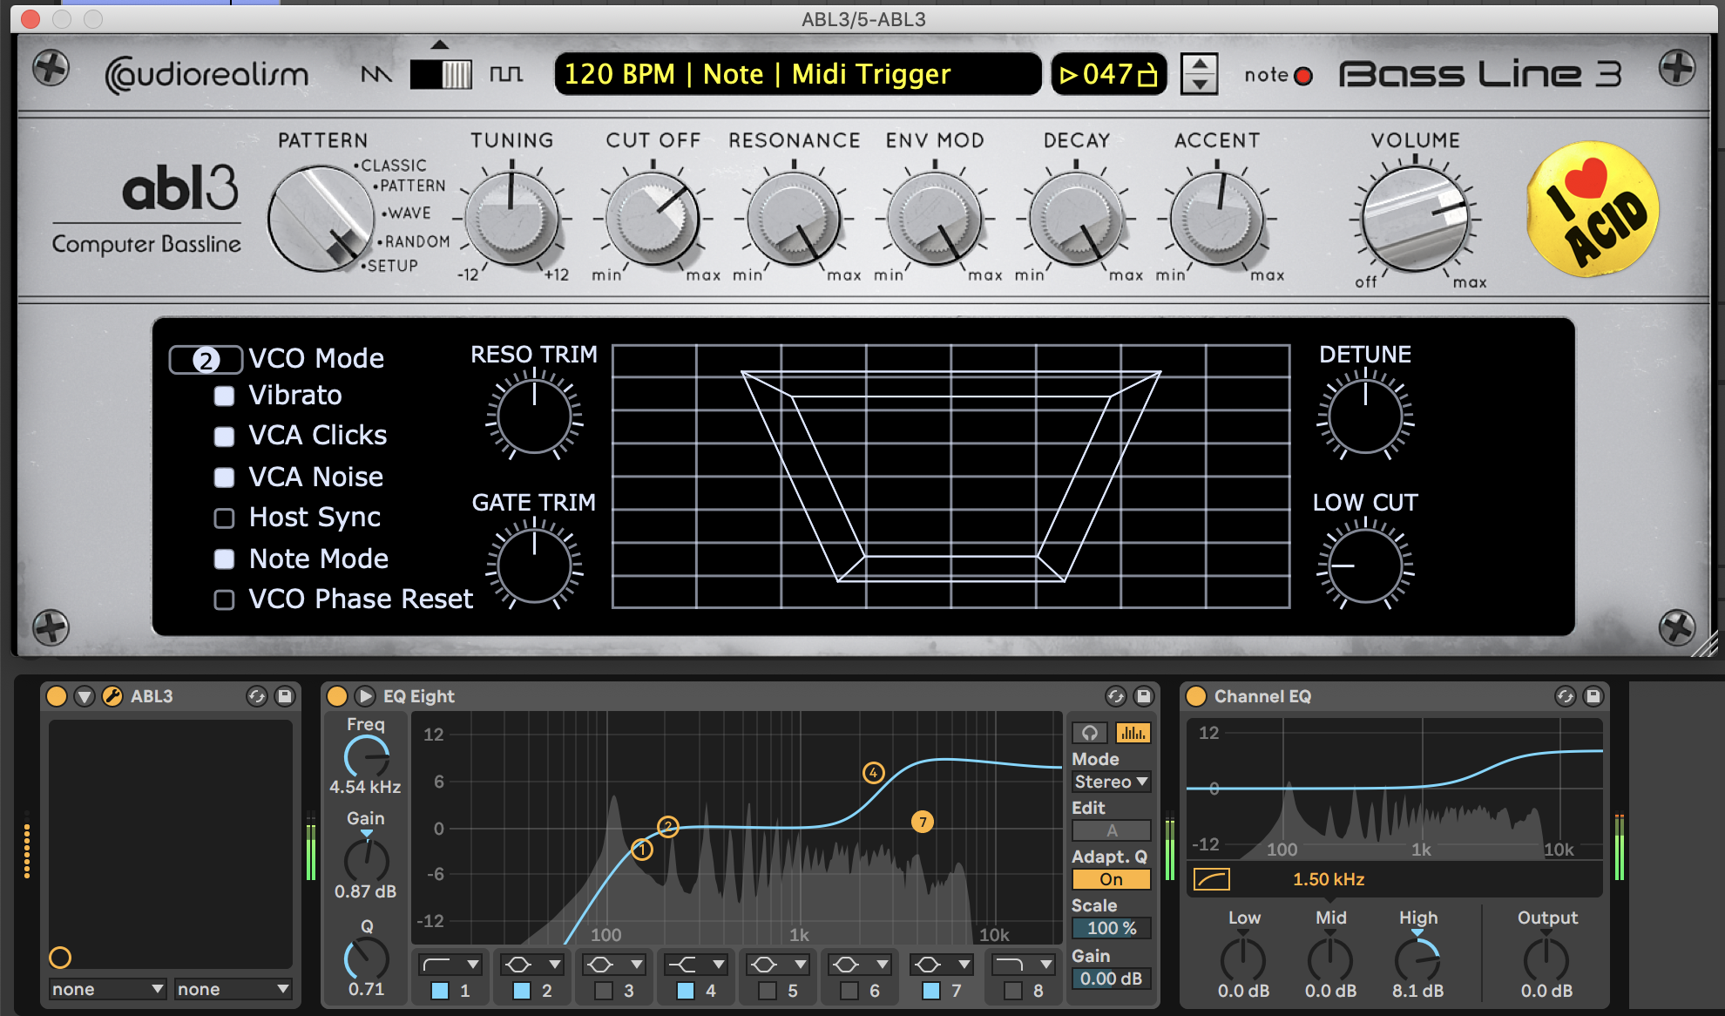This screenshot has width=1725, height=1016.
Task: Click the 120 BPM Note Midi Trigger display
Action: (797, 74)
